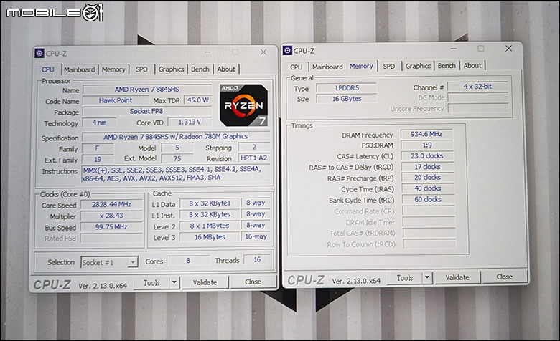
Task: Click the empty Command Rate (CR) field
Action: (x=429, y=211)
